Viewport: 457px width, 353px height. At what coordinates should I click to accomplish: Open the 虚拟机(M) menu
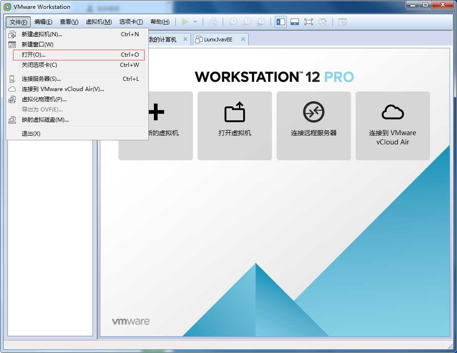99,22
